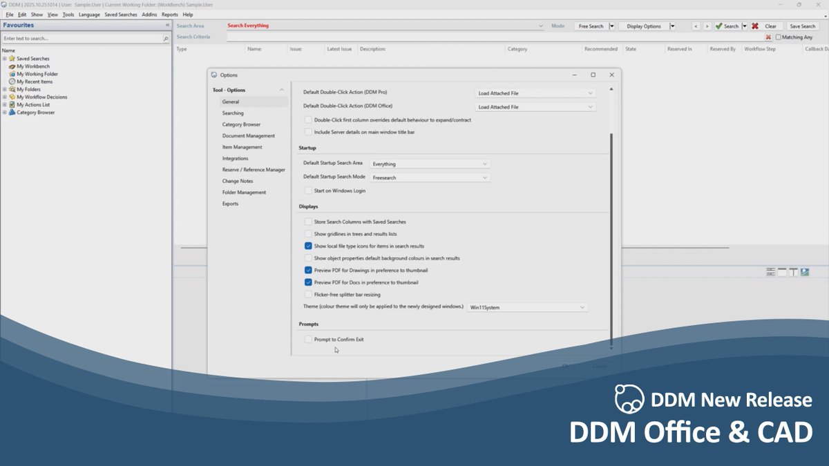Click the My Recent Items clock icon

(12, 81)
